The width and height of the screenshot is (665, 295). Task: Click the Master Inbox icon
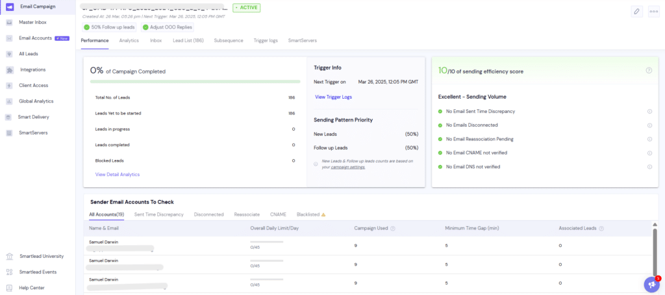coord(9,23)
